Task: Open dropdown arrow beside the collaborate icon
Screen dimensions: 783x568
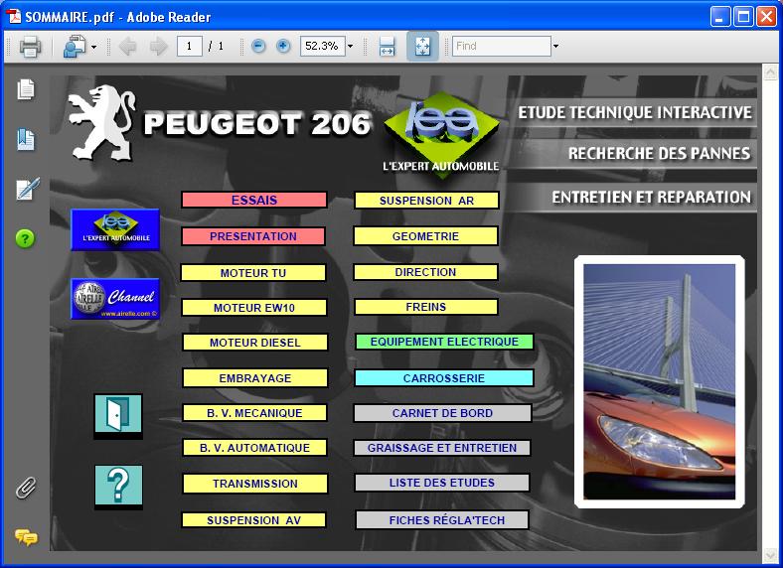Action: (93, 48)
